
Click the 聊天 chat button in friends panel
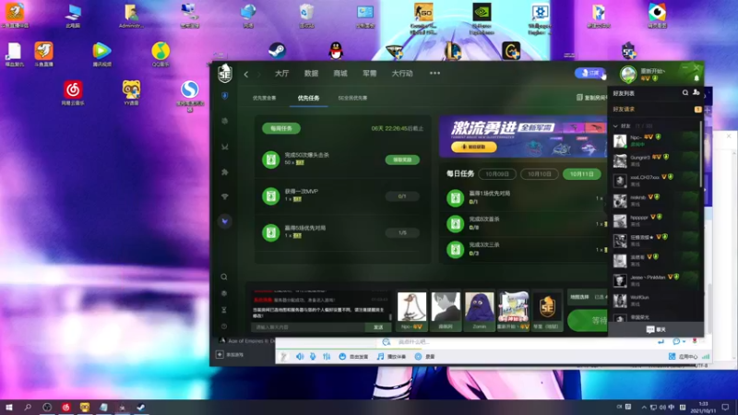(x=656, y=329)
